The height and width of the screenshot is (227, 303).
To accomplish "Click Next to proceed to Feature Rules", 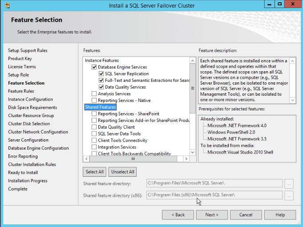I will (x=211, y=215).
